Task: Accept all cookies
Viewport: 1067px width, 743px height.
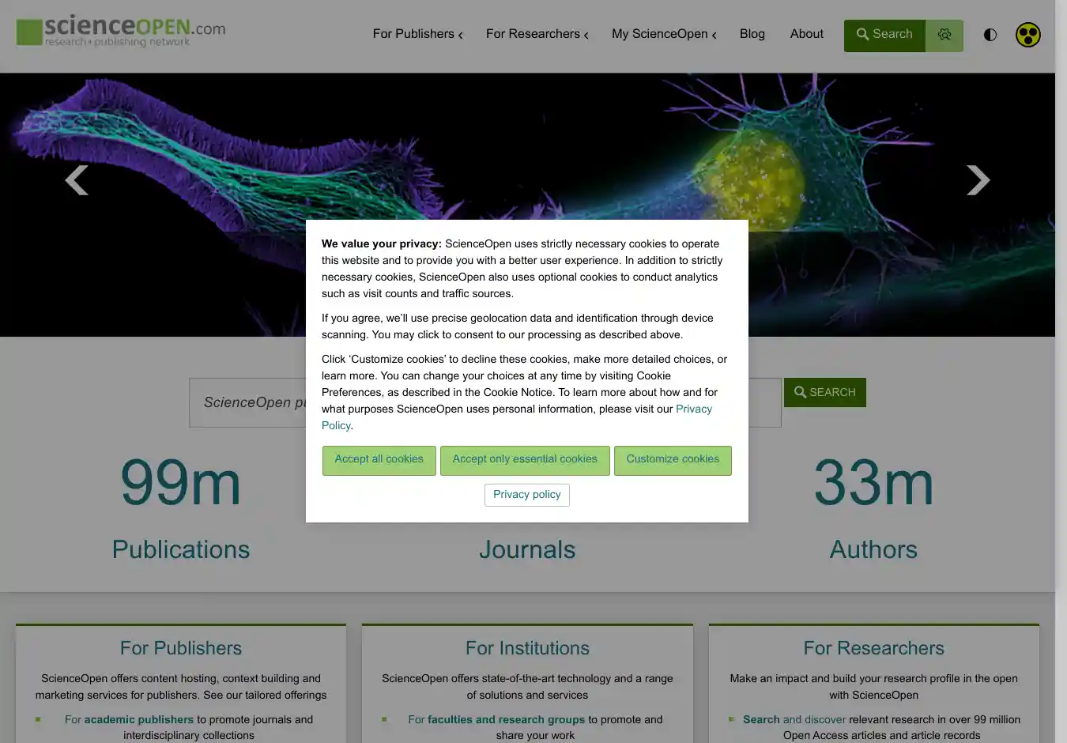Action: (379, 460)
